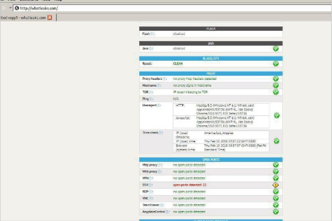This screenshot has height=221, width=332.
Task: Select the whatleaks.com browser tab
Action: point(23,18)
